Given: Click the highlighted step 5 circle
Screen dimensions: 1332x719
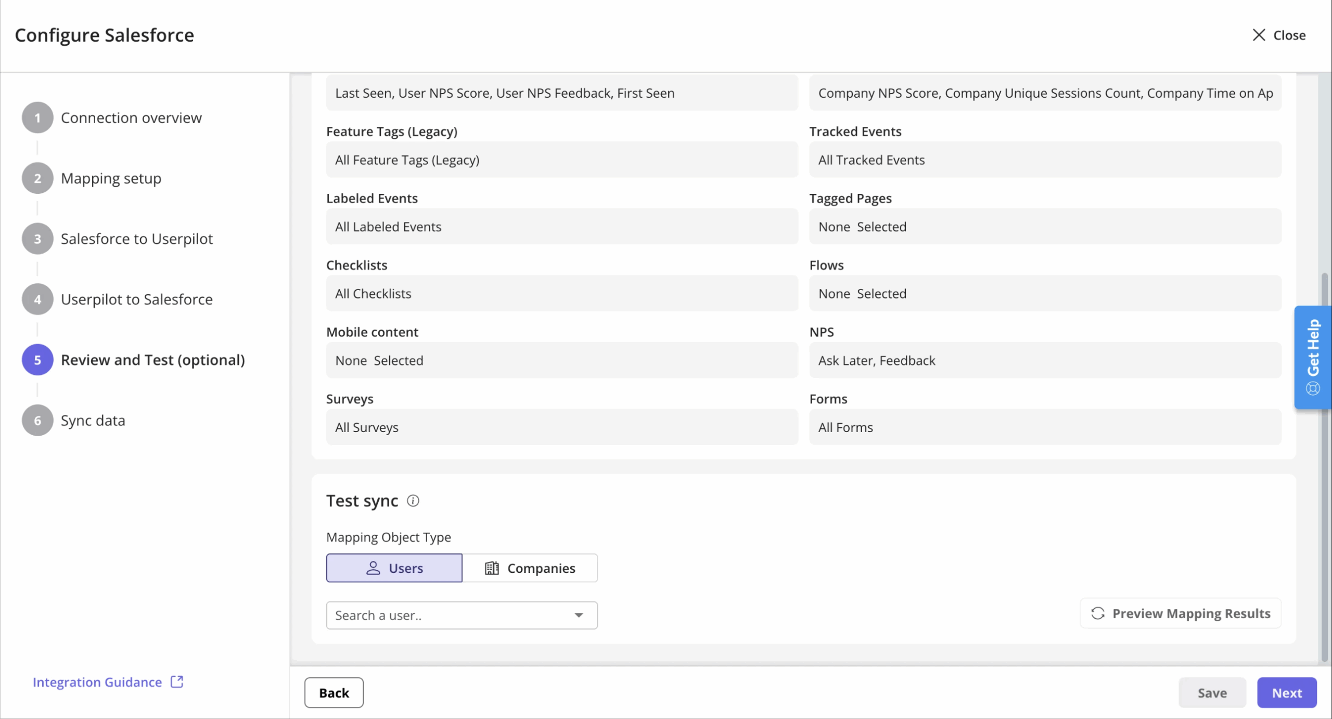Looking at the screenshot, I should [37, 360].
